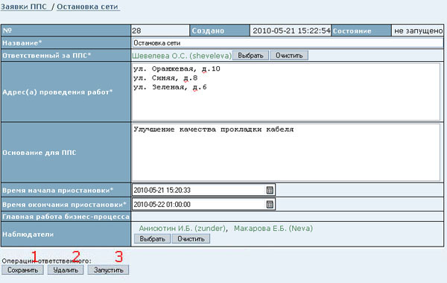The width and height of the screenshot is (447, 283).
Task: Click the Адрес(а) проведения работ label
Action: point(57,92)
